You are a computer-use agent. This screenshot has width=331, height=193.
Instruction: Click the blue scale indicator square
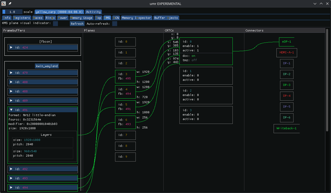coord(3,12)
